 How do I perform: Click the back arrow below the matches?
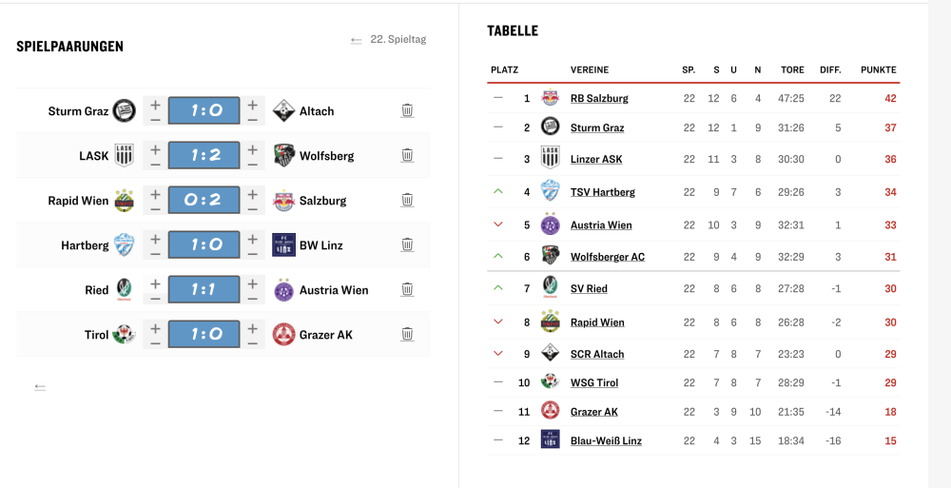(40, 387)
